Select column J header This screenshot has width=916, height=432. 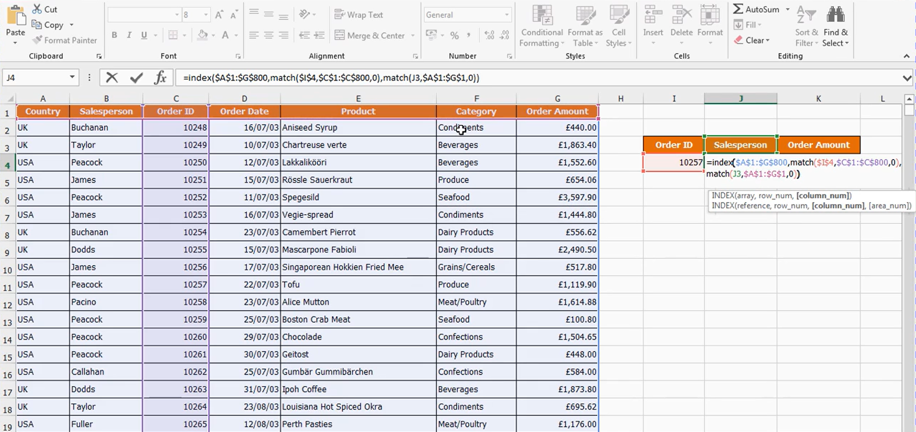click(741, 99)
